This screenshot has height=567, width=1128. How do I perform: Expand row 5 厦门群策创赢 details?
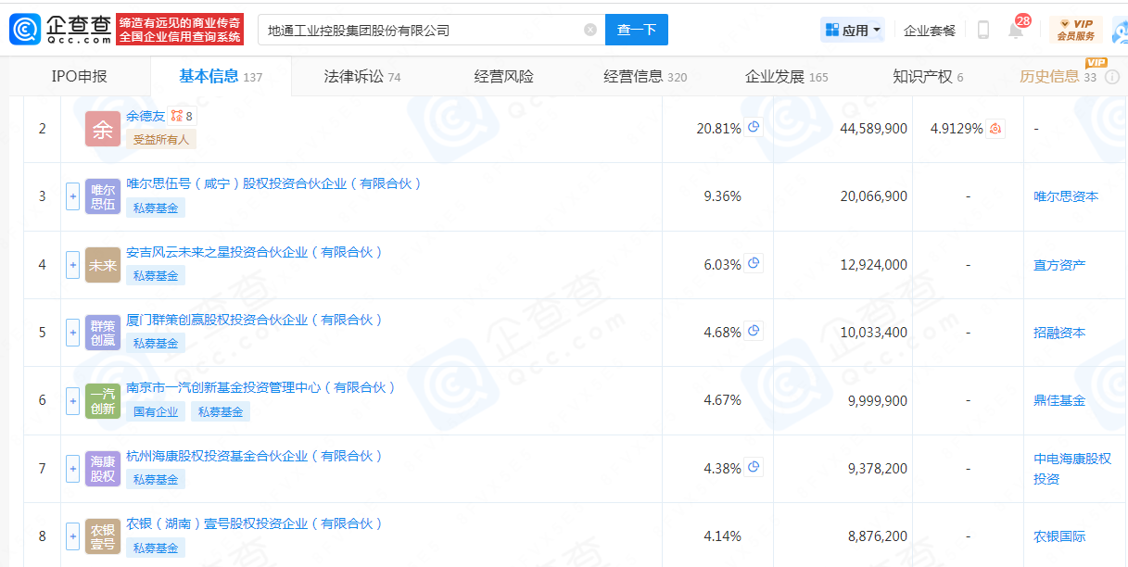[72, 332]
